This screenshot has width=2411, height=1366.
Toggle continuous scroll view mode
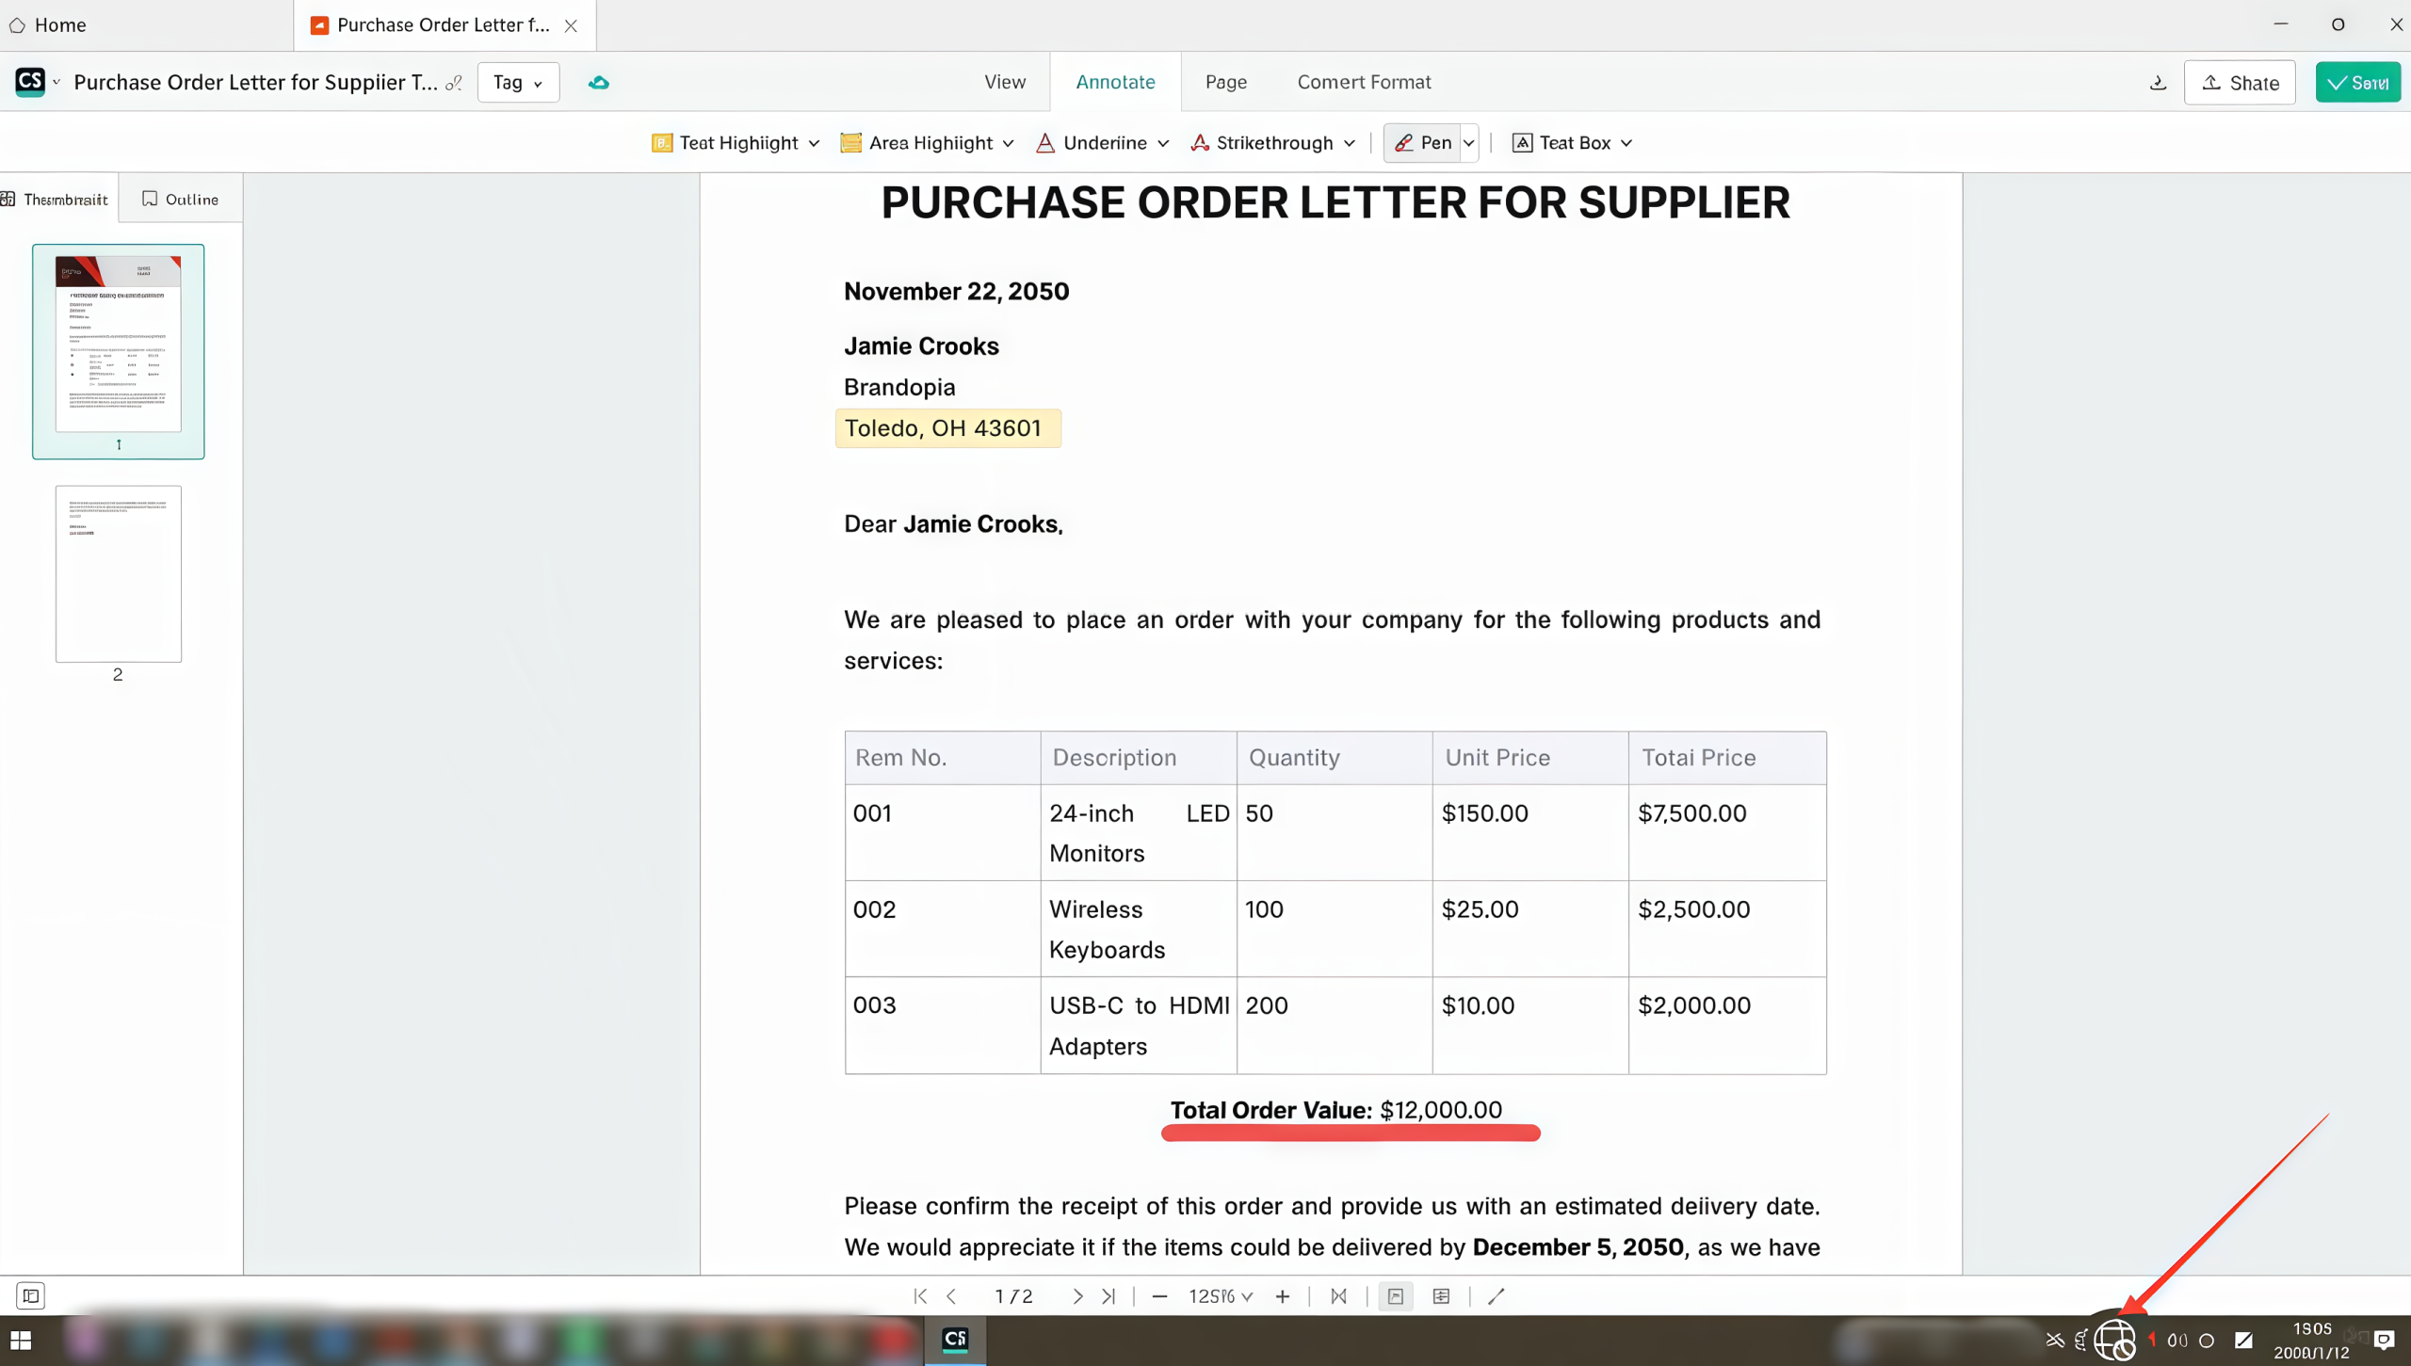pos(1441,1296)
